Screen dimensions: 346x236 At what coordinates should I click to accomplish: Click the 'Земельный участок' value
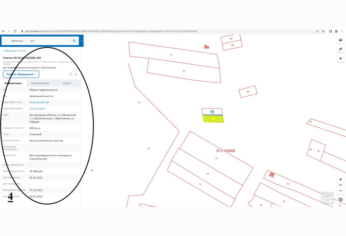click(41, 96)
